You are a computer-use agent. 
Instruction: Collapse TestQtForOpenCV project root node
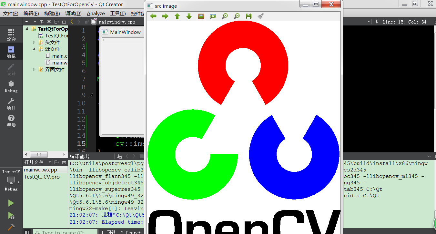[x=27, y=29]
